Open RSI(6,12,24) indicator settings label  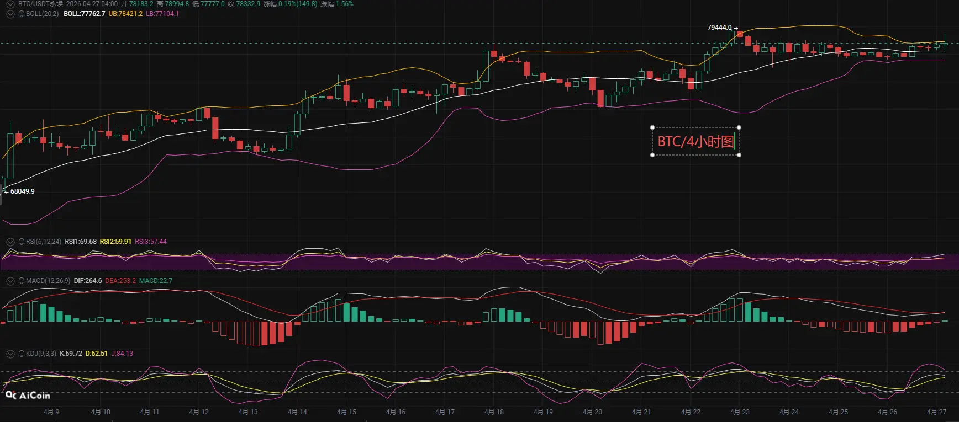[44, 242]
